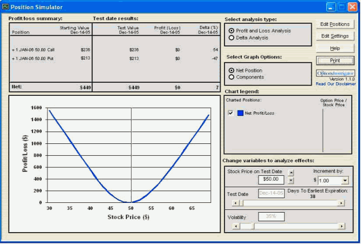Image resolution: width=361 pixels, height=244 pixels.
Task: Print the position simulation
Action: click(336, 61)
